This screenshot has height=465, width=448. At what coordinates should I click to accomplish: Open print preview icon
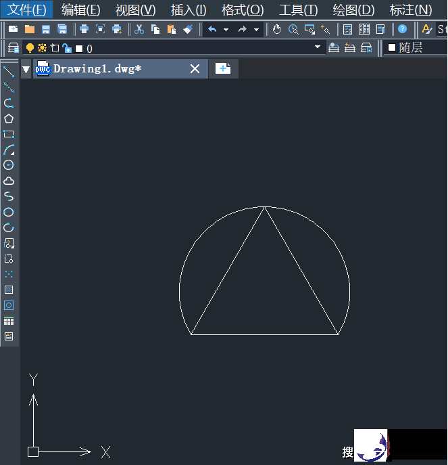pyautogui.click(x=101, y=29)
